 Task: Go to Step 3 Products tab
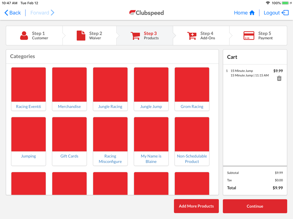click(145, 36)
